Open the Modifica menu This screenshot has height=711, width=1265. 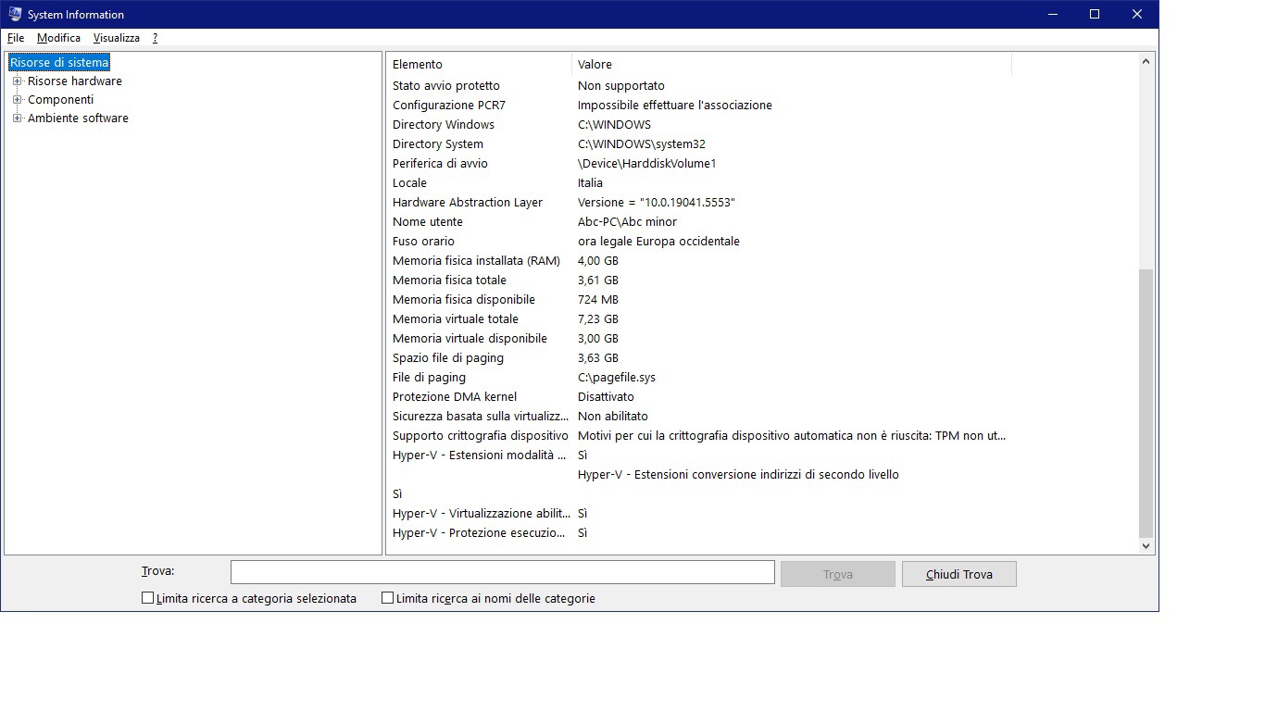(x=58, y=38)
